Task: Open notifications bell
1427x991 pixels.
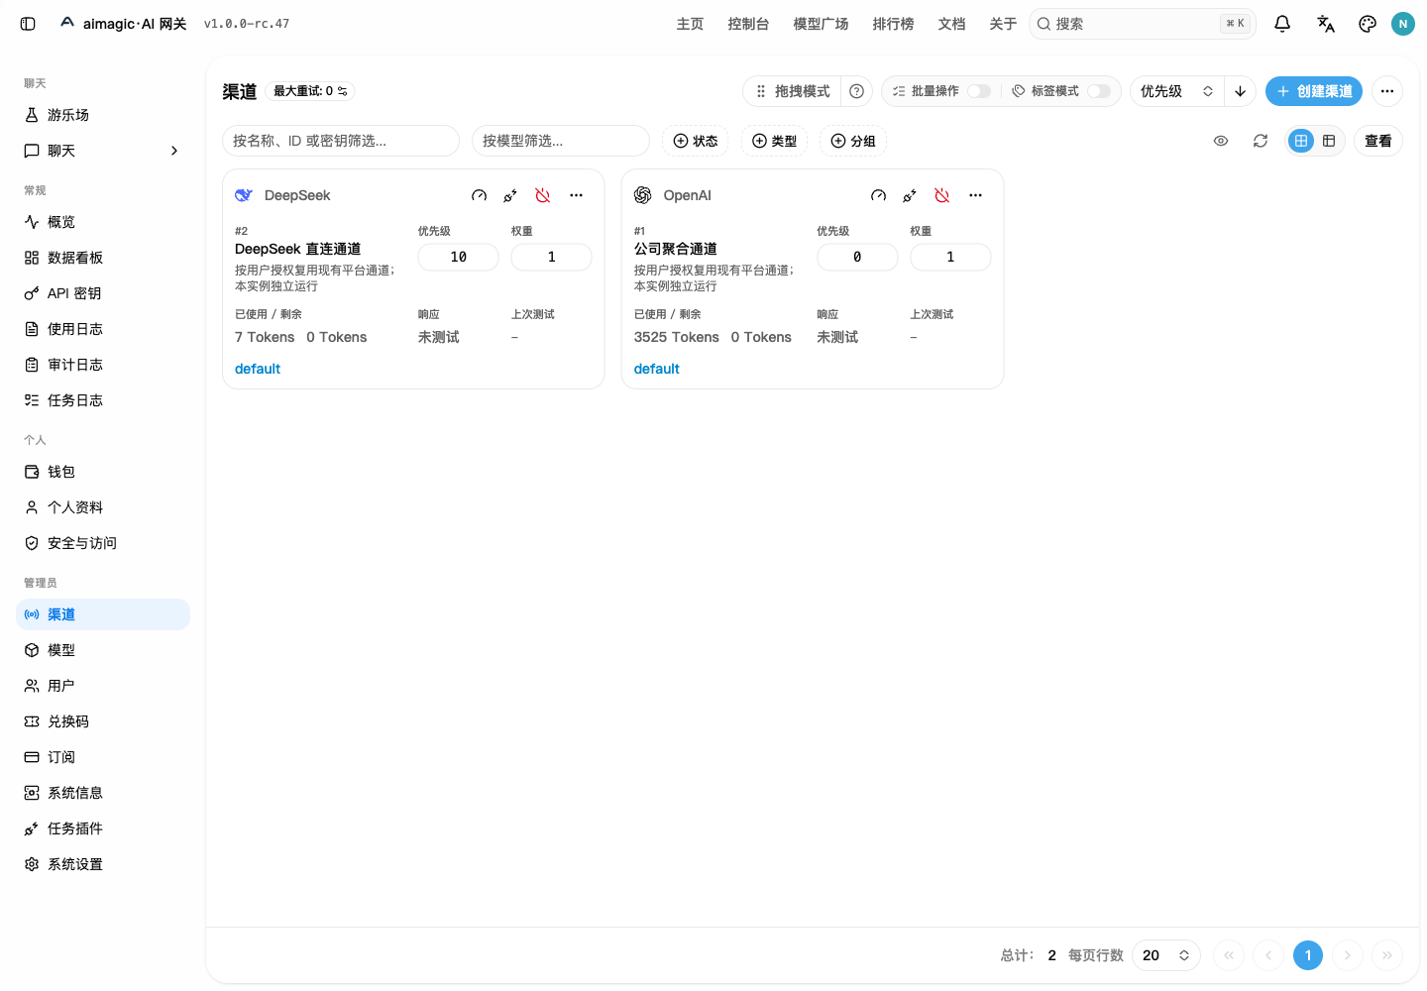Action: (1282, 24)
